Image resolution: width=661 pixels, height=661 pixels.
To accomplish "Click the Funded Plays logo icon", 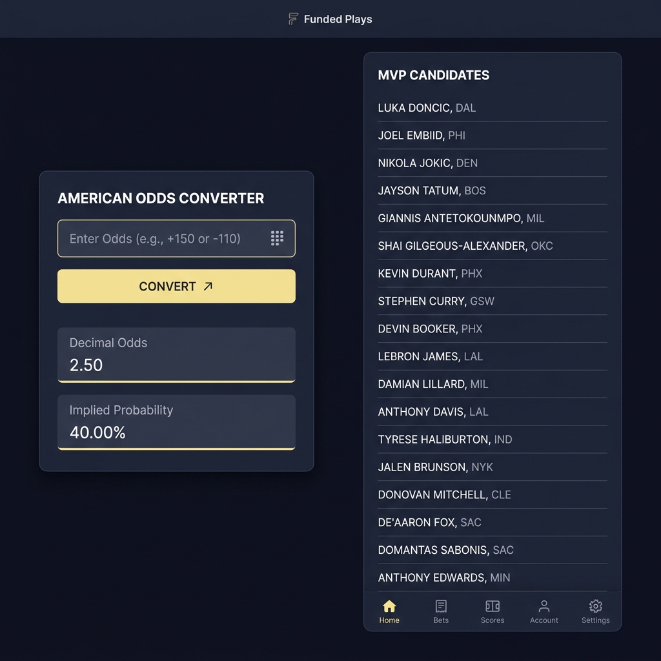I will click(x=293, y=19).
